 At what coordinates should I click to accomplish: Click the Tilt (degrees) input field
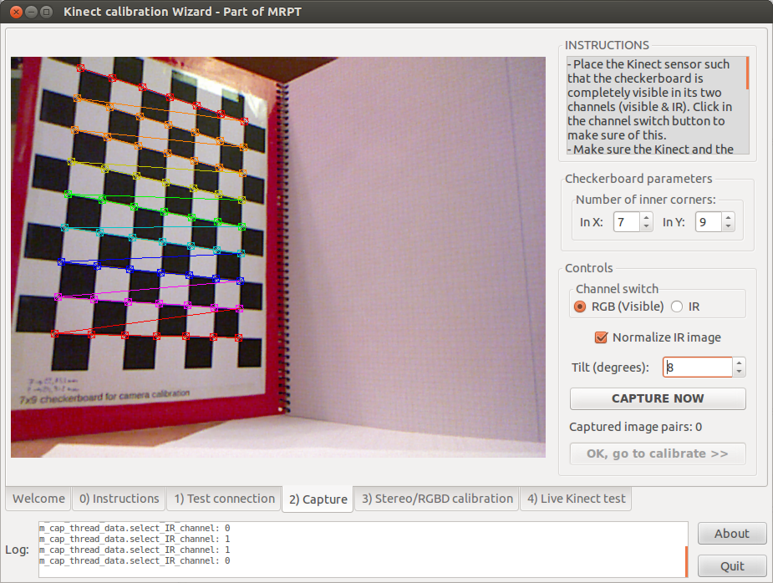click(697, 368)
